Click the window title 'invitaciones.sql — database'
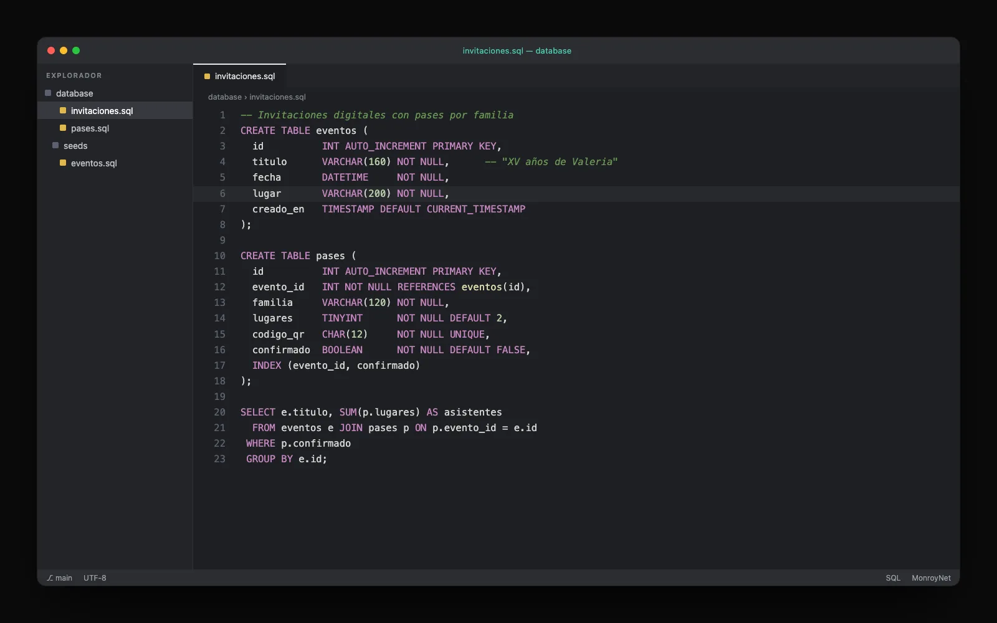This screenshot has height=623, width=997. 517,51
